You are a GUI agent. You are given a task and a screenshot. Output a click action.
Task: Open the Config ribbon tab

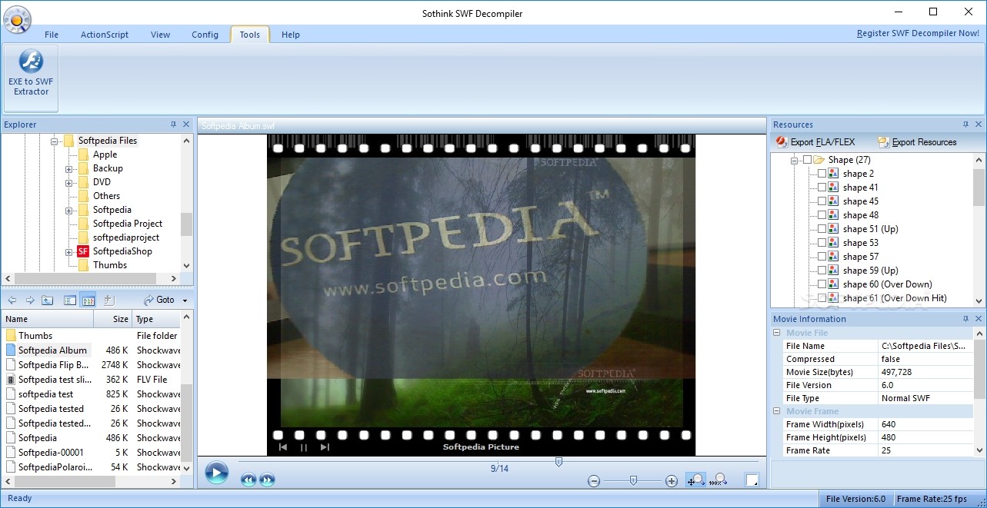(x=205, y=35)
